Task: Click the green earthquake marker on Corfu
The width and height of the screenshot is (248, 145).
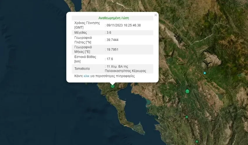Action: pos(113,86)
